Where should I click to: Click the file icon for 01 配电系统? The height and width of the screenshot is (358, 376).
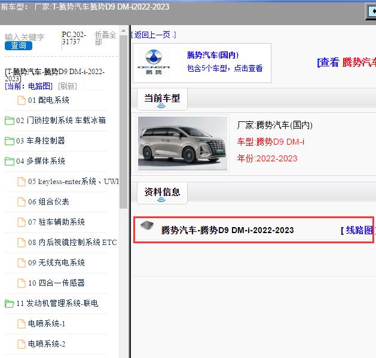(22, 100)
